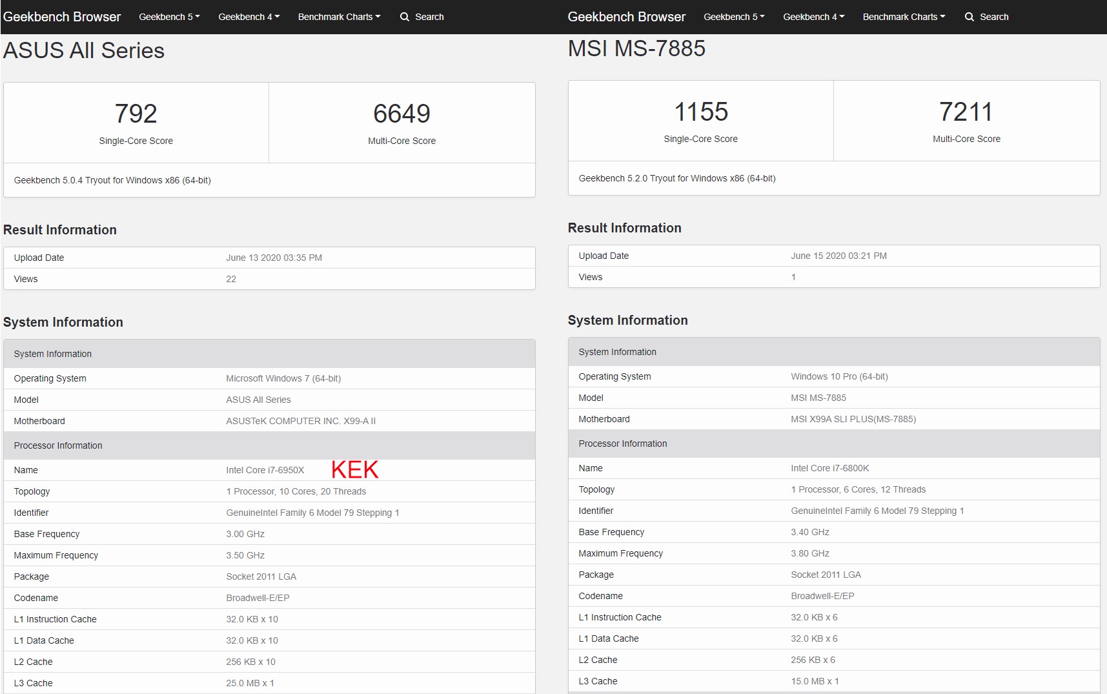Expand the right Geekbench 4 dropdown
Viewport: 1107px width, 694px height.
pyautogui.click(x=813, y=17)
